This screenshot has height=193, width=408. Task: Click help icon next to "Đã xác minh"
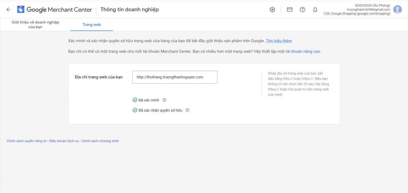coord(164,100)
